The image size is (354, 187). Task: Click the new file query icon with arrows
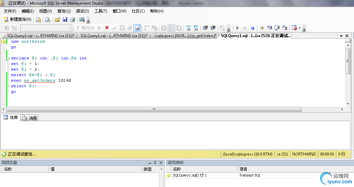pyautogui.click(x=48, y=19)
